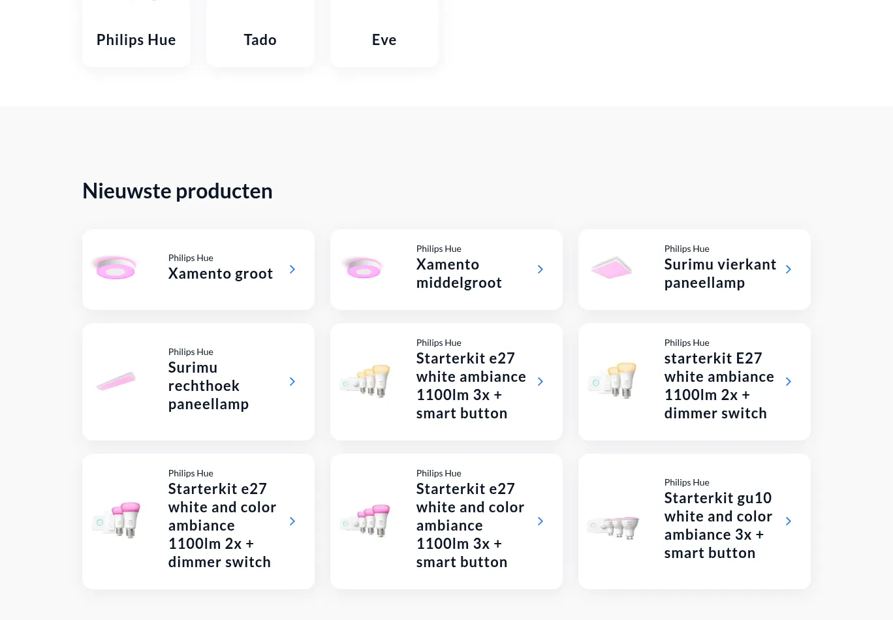Click the pink Surimu vierkant panel image
This screenshot has width=893, height=620.
pyautogui.click(x=612, y=269)
